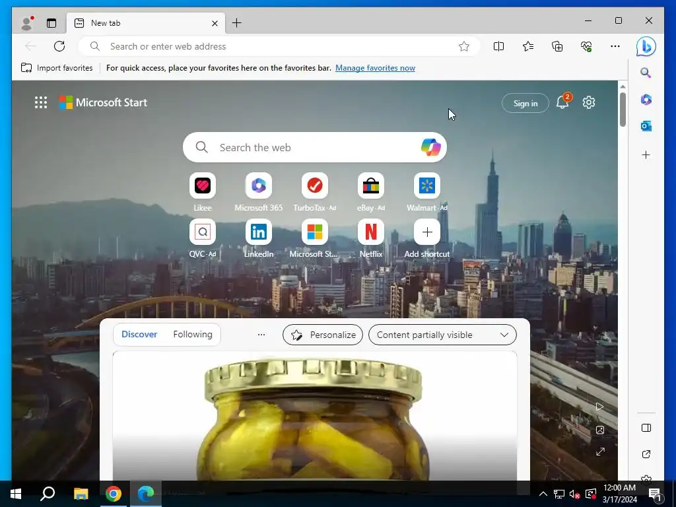Click Manage favorites now link
This screenshot has height=507, width=676.
[375, 68]
